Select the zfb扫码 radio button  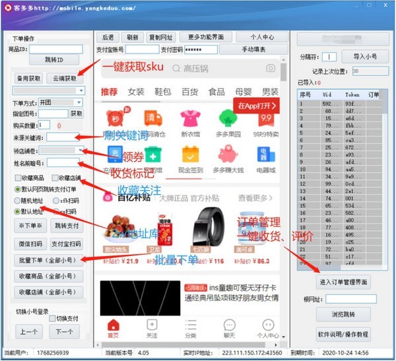(x=56, y=201)
